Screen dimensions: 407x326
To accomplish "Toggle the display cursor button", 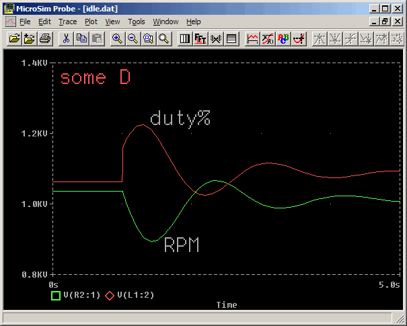I will (x=299, y=38).
